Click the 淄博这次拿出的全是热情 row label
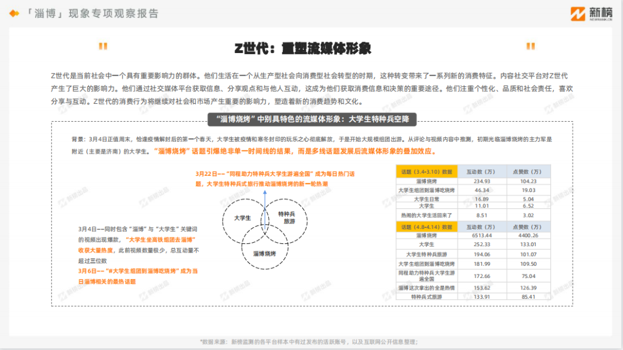The width and height of the screenshot is (623, 350). (x=427, y=288)
